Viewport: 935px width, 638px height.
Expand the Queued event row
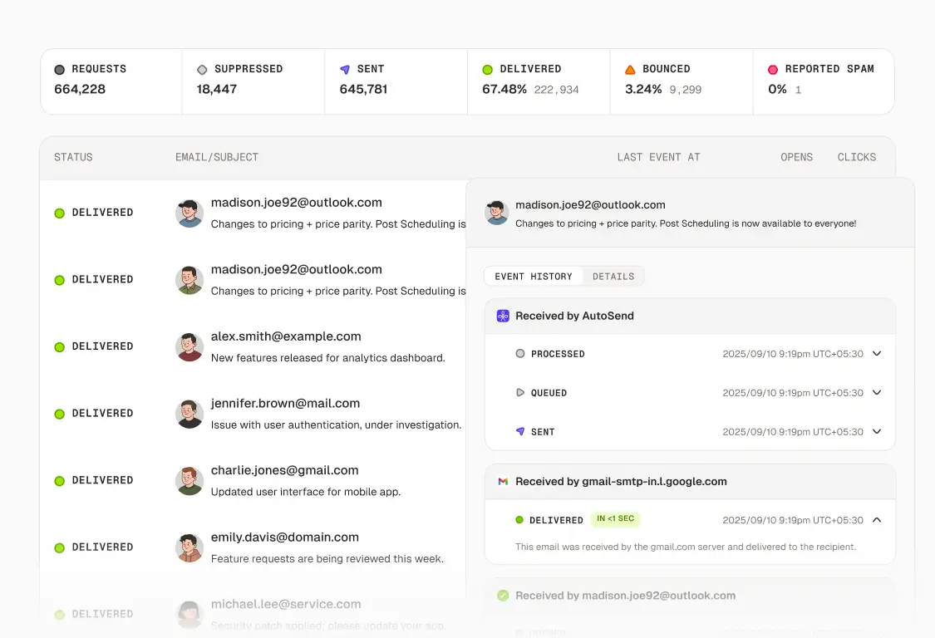tap(877, 392)
